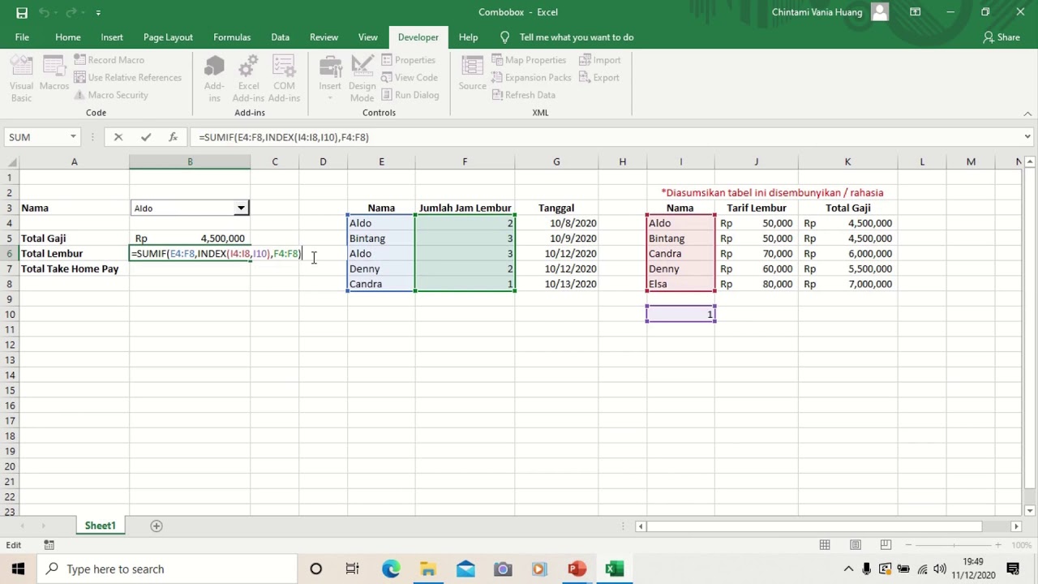Open Ribbon Display Options
The height and width of the screenshot is (584, 1038).
point(915,12)
